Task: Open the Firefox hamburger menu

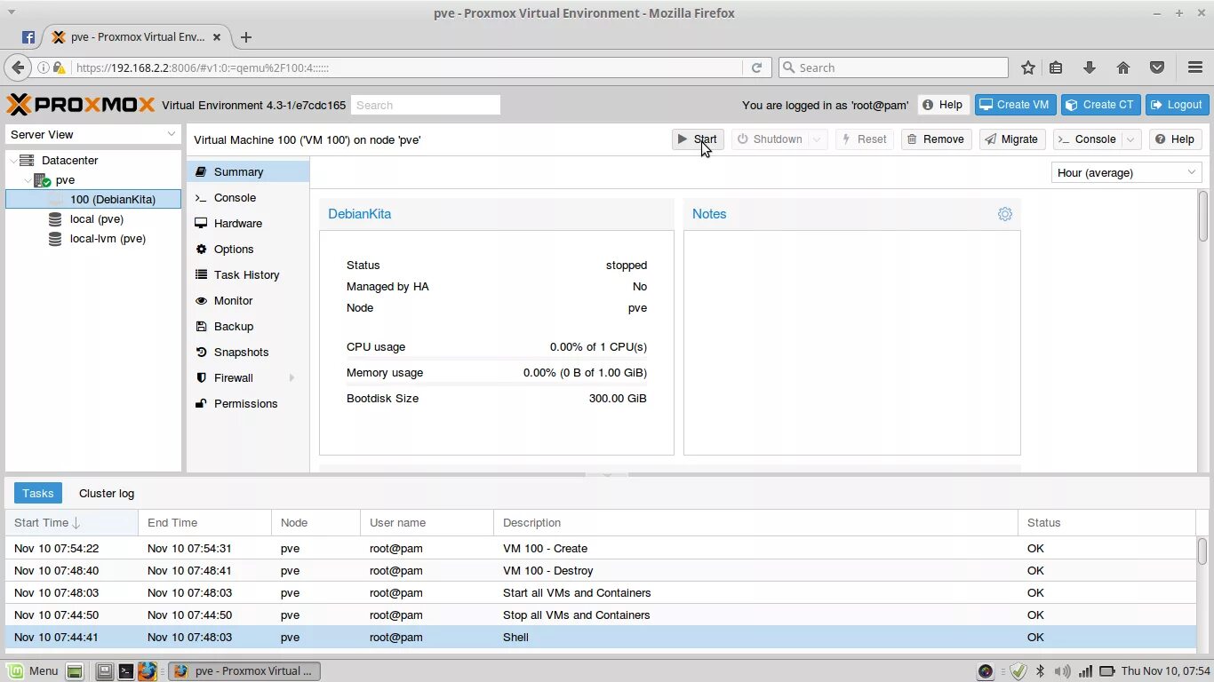Action: point(1195,67)
